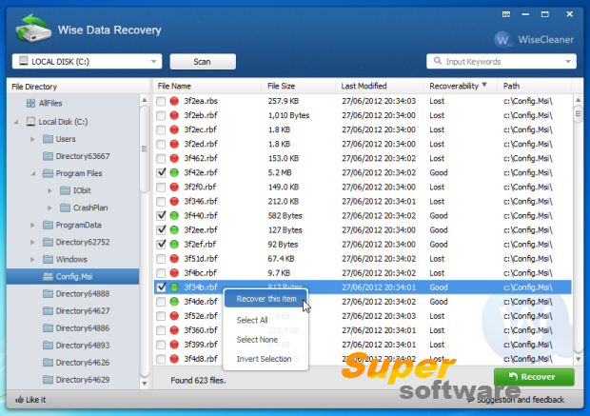Click the red status dot of 3f399.rbf
Image resolution: width=590 pixels, height=416 pixels.
pyautogui.click(x=174, y=345)
